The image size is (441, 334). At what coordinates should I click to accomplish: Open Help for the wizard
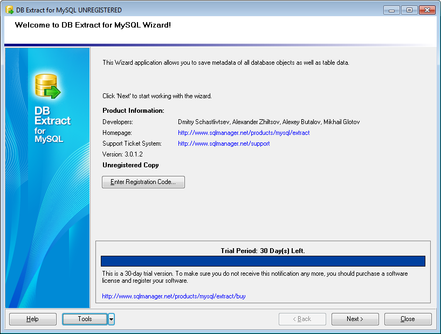(x=33, y=319)
